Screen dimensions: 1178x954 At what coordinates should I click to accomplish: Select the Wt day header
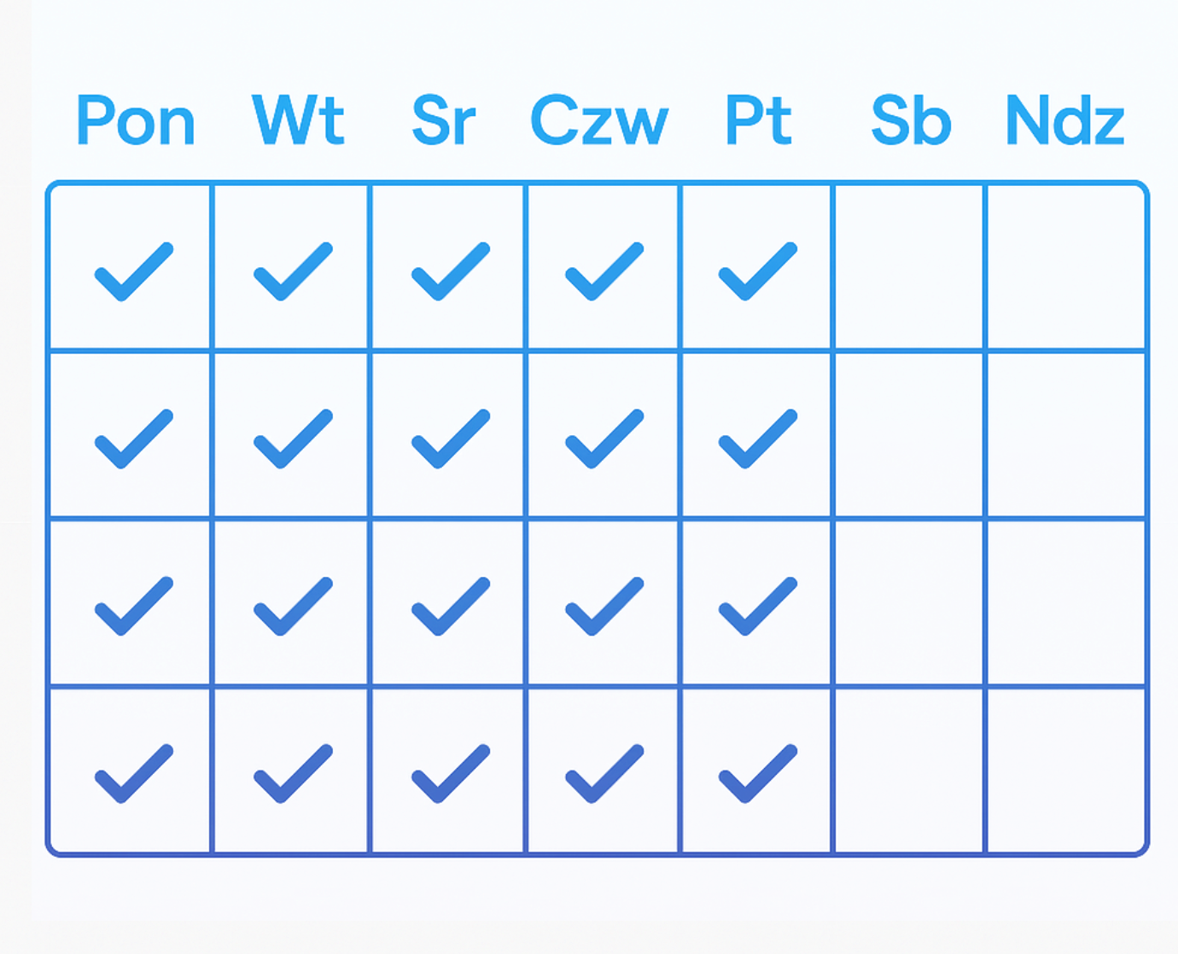[298, 121]
